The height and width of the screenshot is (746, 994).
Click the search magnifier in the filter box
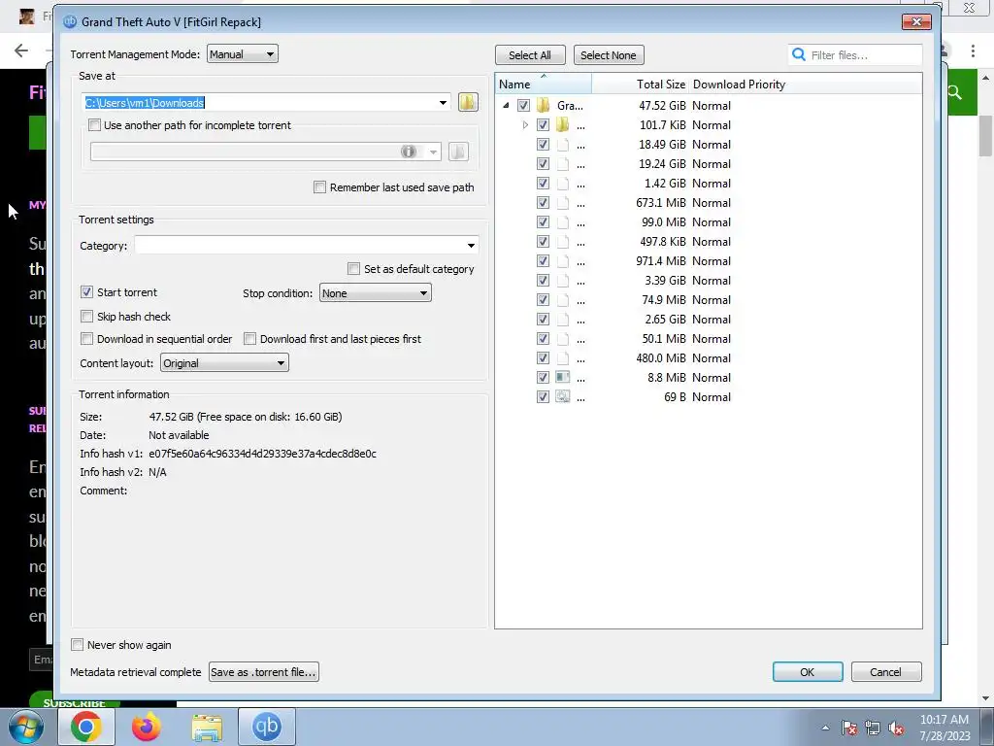(799, 55)
